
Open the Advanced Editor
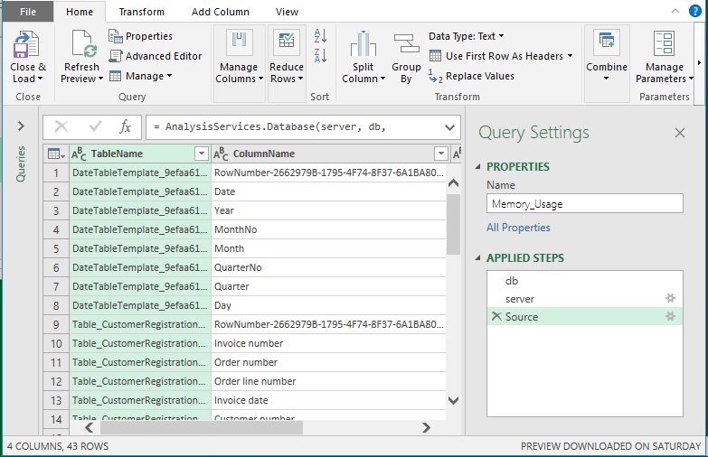(x=156, y=56)
